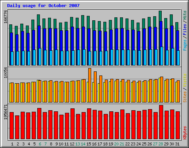Image resolution: width=189 pixels, height=148 pixels.
Task: Click green weekend day label 28
Action: click(161, 144)
